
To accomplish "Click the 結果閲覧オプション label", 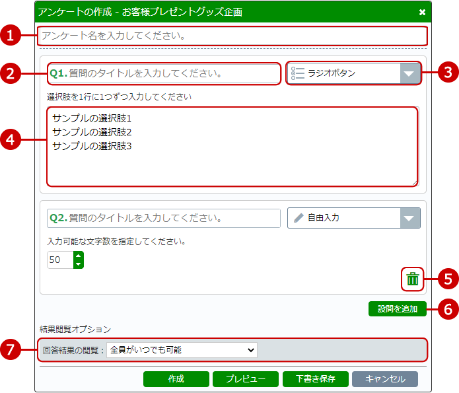I will coord(75,329).
